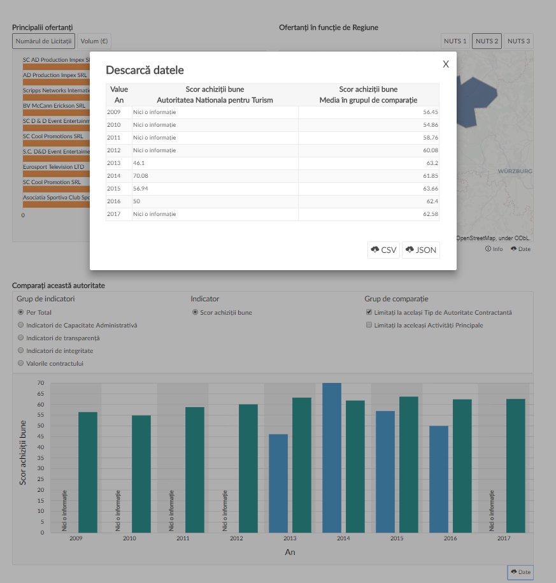Switch to the NUTS 3 tab
This screenshot has width=556, height=583.
[x=518, y=41]
